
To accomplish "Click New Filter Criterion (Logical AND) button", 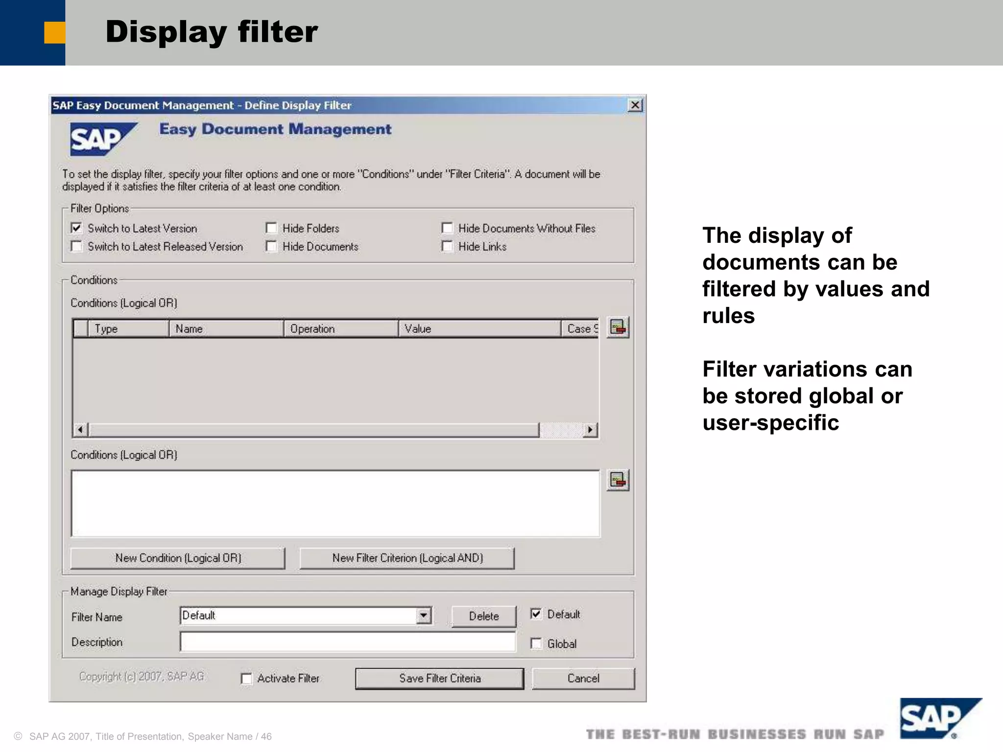I will (x=407, y=558).
